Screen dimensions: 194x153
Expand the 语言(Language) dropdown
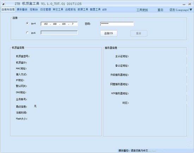(181, 10)
